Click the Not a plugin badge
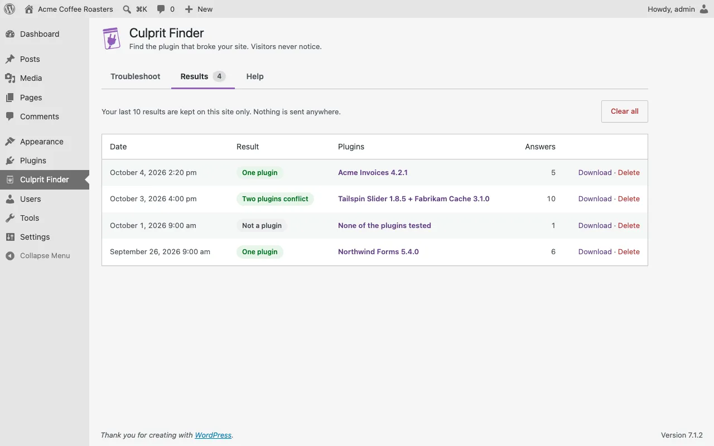Screen dimensions: 714x446 (262, 225)
